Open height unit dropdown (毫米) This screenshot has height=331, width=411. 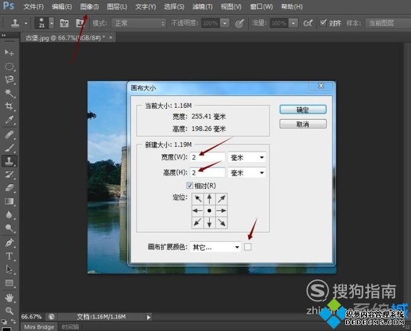(x=246, y=173)
